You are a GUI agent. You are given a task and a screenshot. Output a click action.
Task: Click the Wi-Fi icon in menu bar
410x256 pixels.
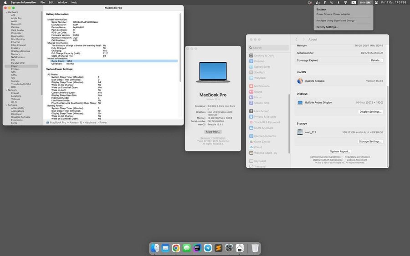click(x=345, y=2)
